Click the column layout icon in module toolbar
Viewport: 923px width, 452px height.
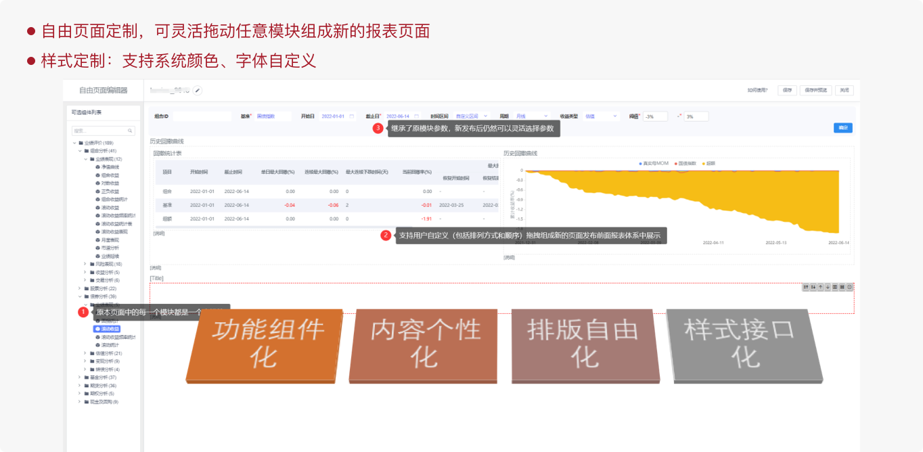click(835, 287)
